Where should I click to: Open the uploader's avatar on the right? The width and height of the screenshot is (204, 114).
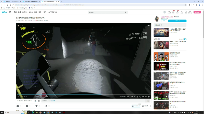click(157, 19)
